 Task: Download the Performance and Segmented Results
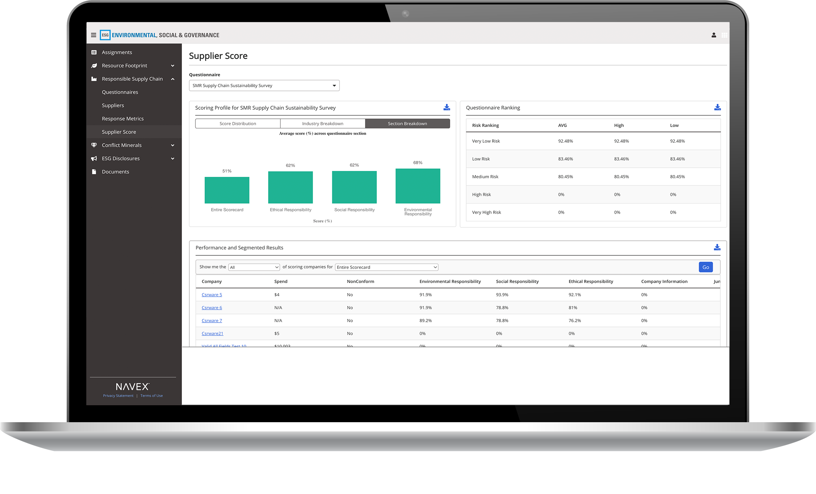[717, 247]
